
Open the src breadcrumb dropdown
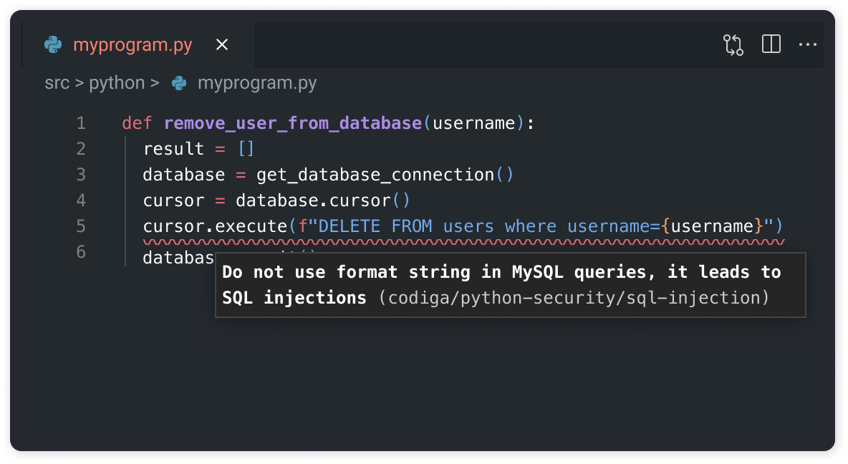57,82
